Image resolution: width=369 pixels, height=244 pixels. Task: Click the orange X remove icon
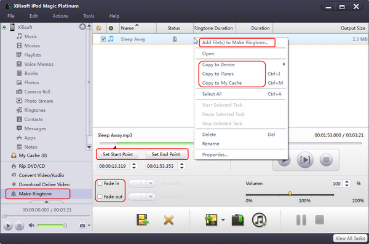[169, 220]
